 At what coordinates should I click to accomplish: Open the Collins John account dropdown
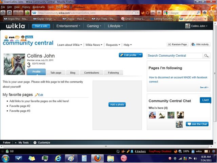(x=199, y=26)
